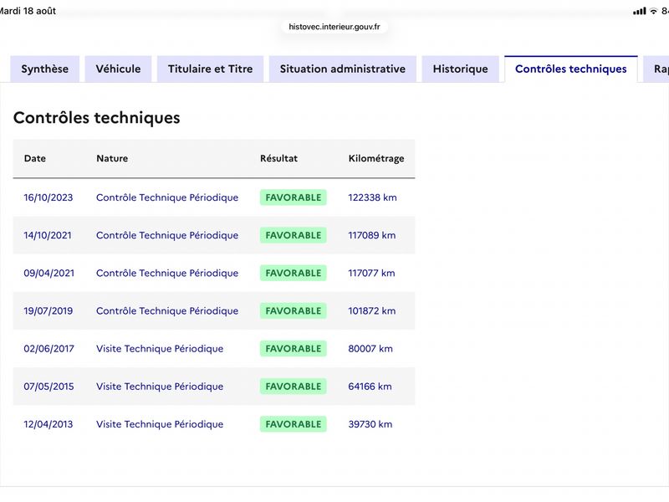
Task: Select the mileage 117089 km
Action: 372,235
